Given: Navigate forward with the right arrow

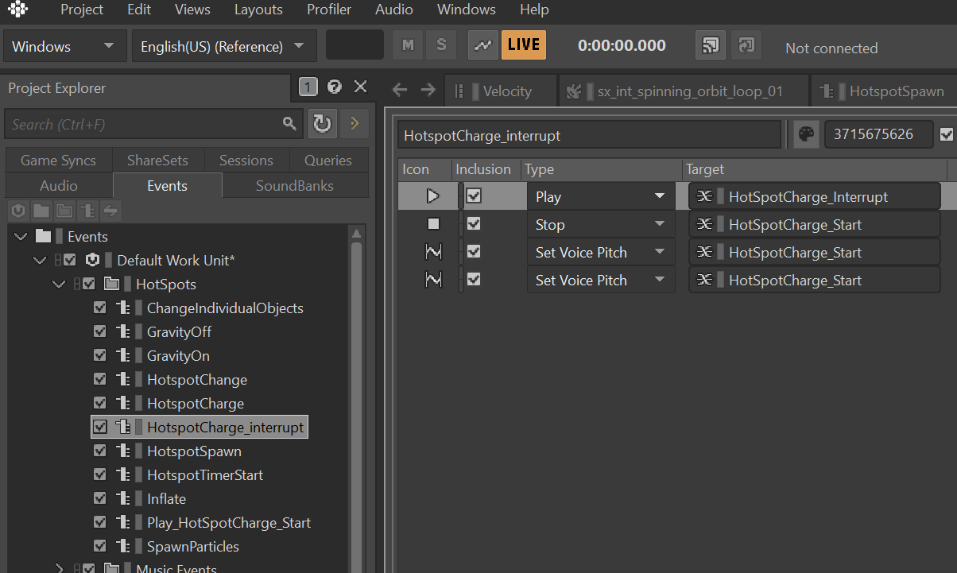Looking at the screenshot, I should (x=428, y=90).
